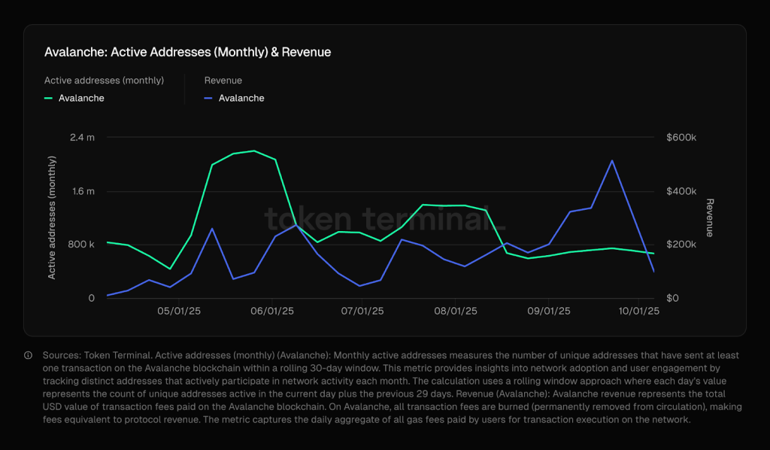Viewport: 770px width, 450px height.
Task: Select the chart title 'Avalanche: Active Addresses (Monthly) & Revenue'
Action: pos(188,52)
